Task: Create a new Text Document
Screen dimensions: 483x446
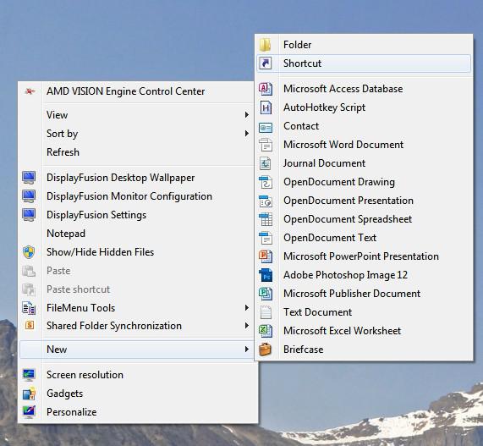Action: pos(364,312)
